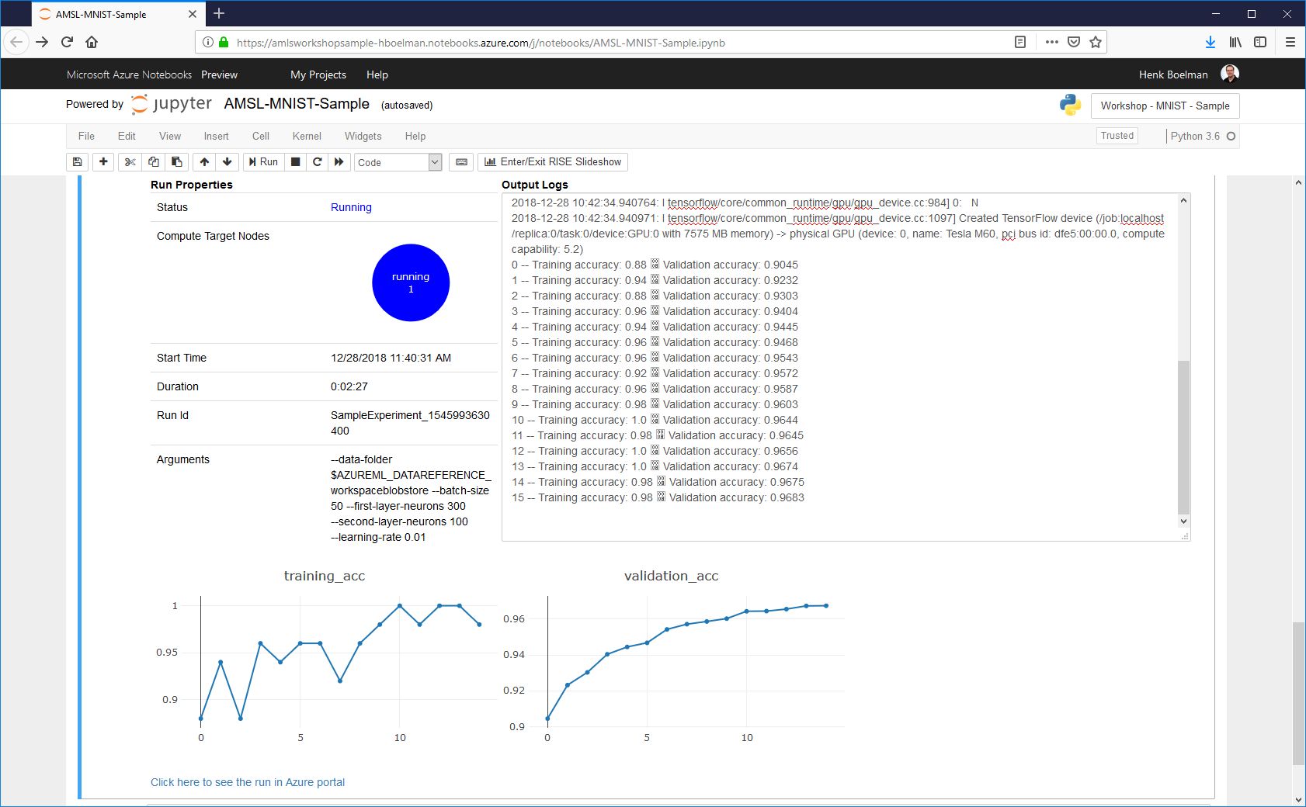The image size is (1306, 807).
Task: Save notebook with the floppy disk icon
Action: [77, 162]
